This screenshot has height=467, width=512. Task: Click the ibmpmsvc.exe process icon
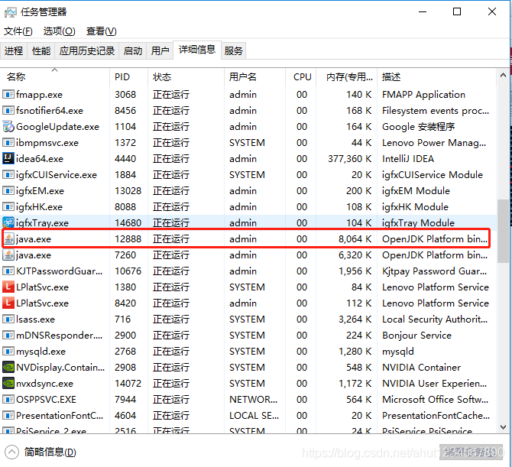tap(8, 143)
